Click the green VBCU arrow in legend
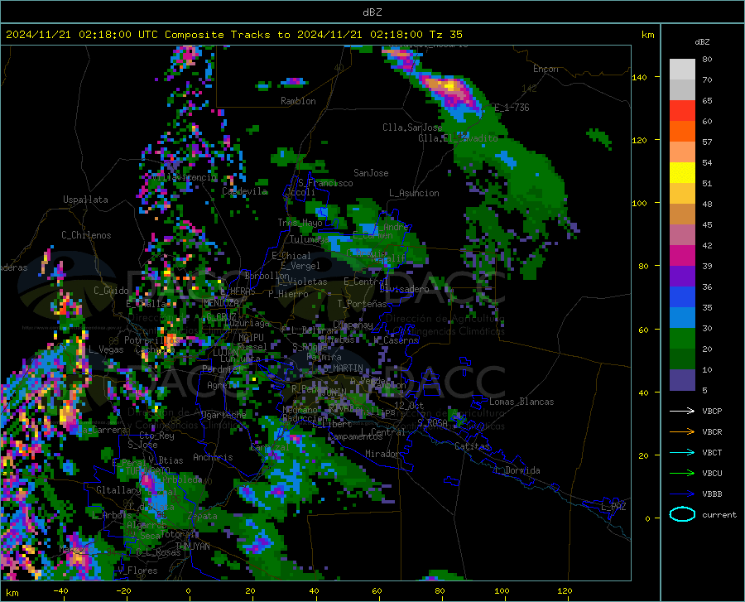 click(x=682, y=474)
